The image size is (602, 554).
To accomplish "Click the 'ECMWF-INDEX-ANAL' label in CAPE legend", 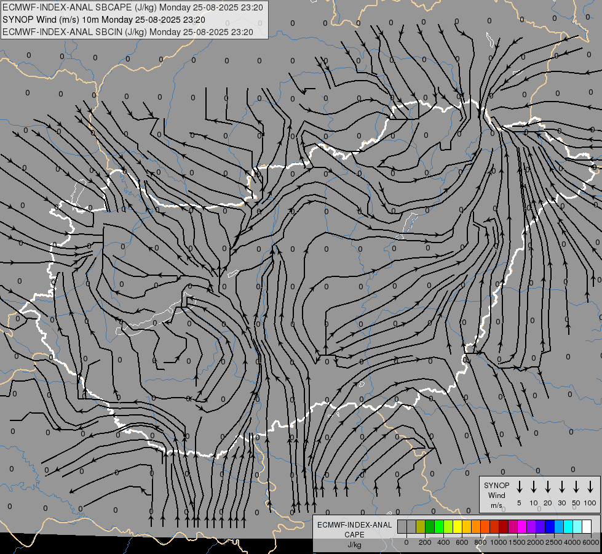I will tap(354, 525).
